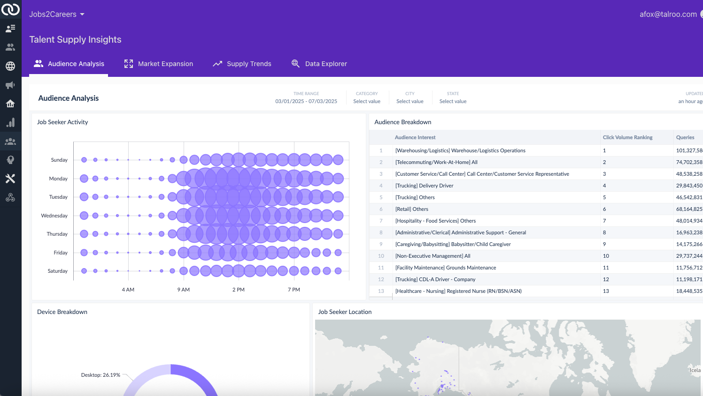Click the Talroo interlocking-rings logo
703x396 pixels.
pyautogui.click(x=10, y=9)
